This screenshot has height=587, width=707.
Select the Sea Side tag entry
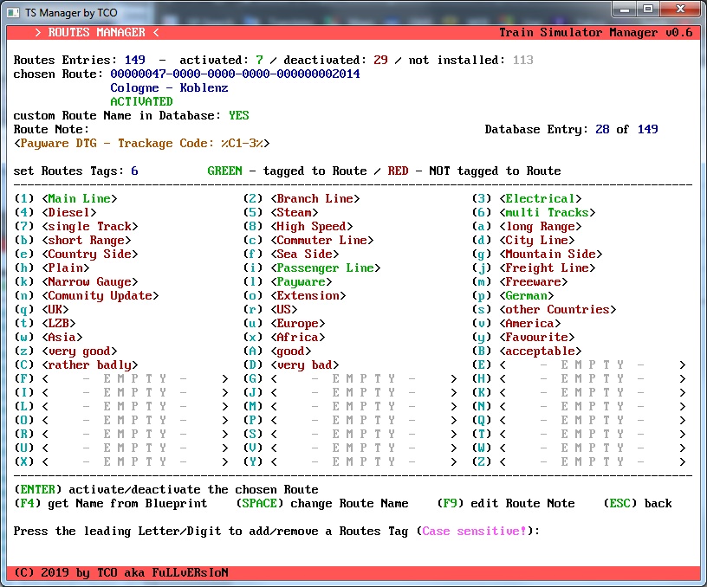pyautogui.click(x=291, y=254)
